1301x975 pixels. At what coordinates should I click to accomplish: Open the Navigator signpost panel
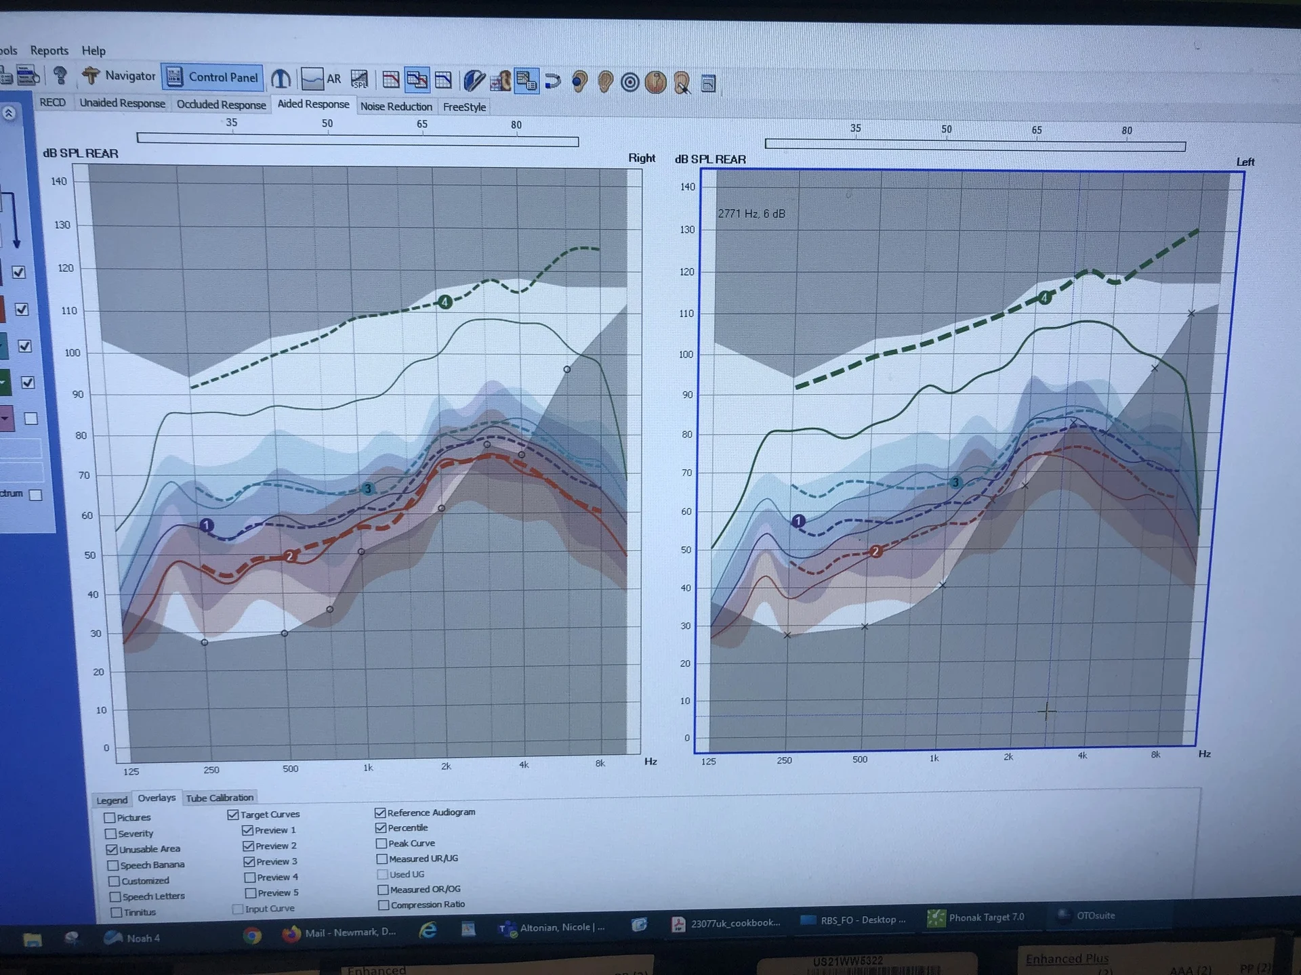pyautogui.click(x=119, y=76)
